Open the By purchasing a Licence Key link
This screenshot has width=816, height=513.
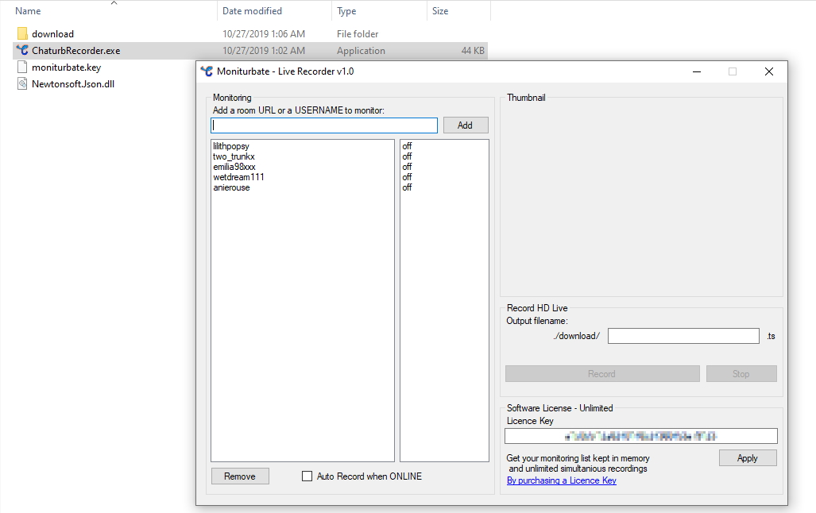click(x=562, y=480)
